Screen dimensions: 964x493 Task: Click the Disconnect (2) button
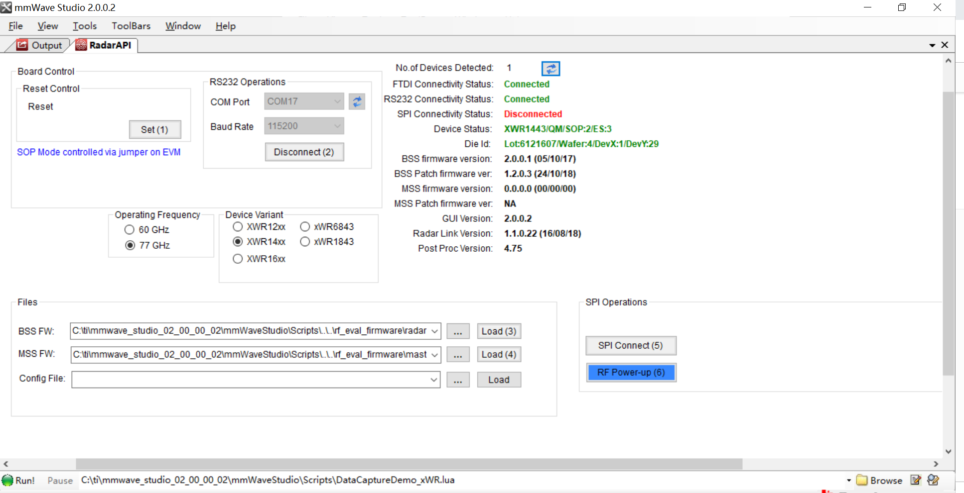(x=304, y=152)
